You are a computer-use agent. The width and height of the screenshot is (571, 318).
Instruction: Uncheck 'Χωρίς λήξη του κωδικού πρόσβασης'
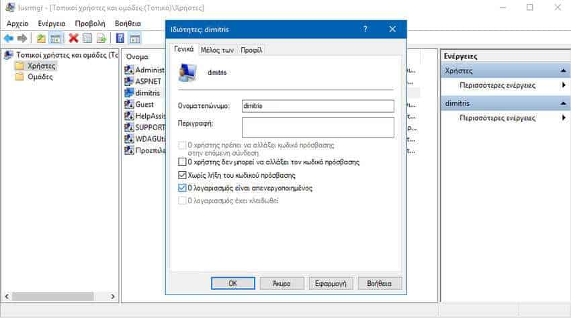[x=182, y=175]
